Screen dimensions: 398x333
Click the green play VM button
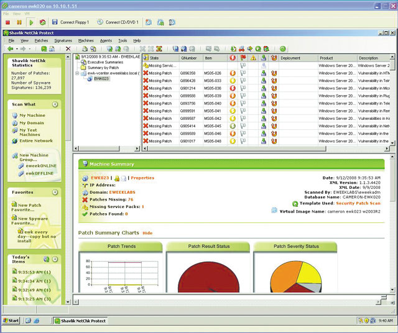click(x=31, y=22)
